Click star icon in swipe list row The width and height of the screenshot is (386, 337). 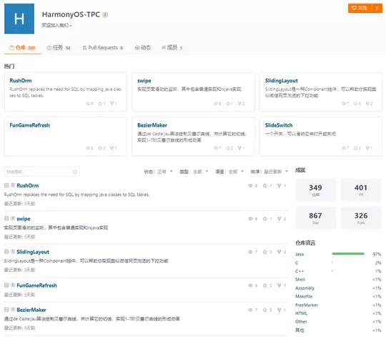[265, 219]
